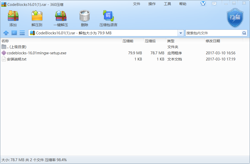Go up one level with the arrow icon

pyautogui.click(x=6, y=33)
